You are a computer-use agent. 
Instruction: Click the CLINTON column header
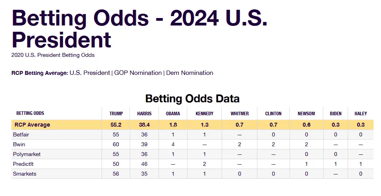(x=273, y=114)
